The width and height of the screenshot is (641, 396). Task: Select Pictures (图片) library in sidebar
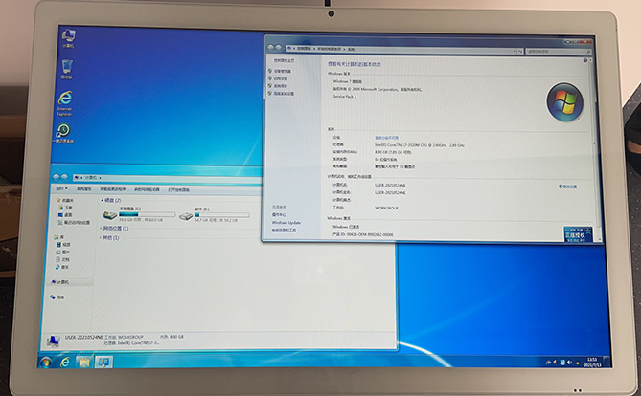(63, 253)
